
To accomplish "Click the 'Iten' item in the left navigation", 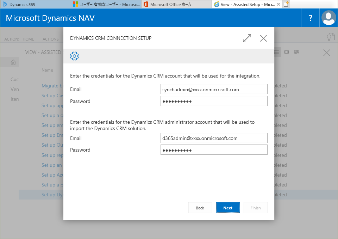I will (x=15, y=99).
